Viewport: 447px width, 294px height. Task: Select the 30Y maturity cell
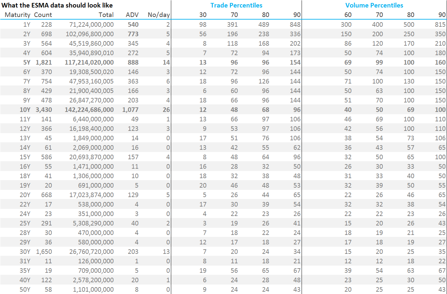(25, 252)
